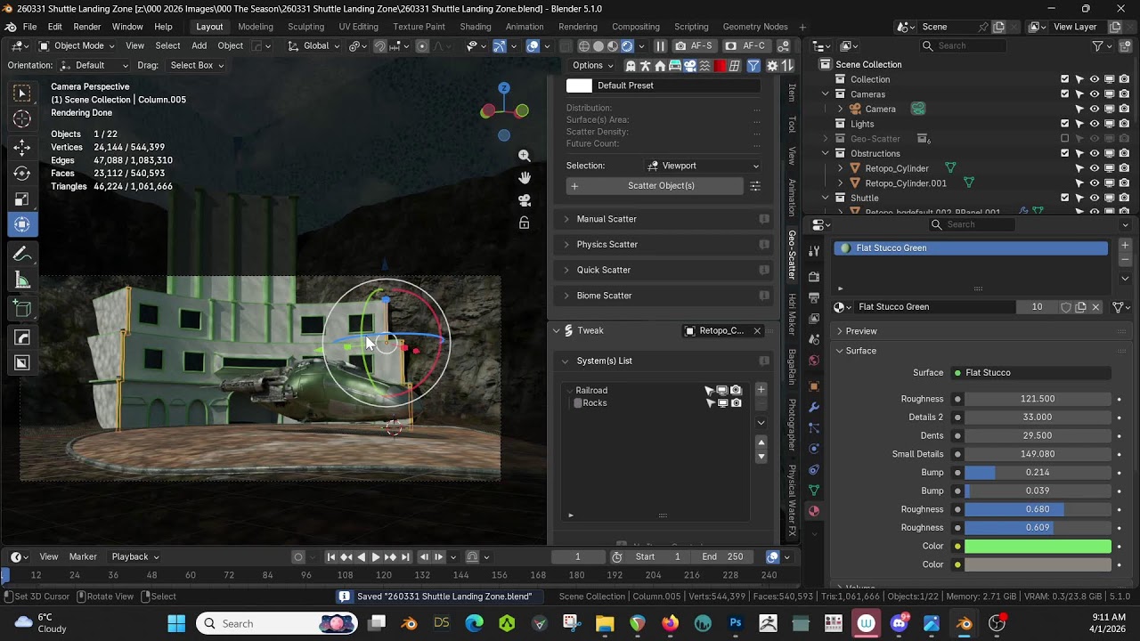Choose the Add Cube tool
The width and height of the screenshot is (1140, 641).
pos(22,309)
